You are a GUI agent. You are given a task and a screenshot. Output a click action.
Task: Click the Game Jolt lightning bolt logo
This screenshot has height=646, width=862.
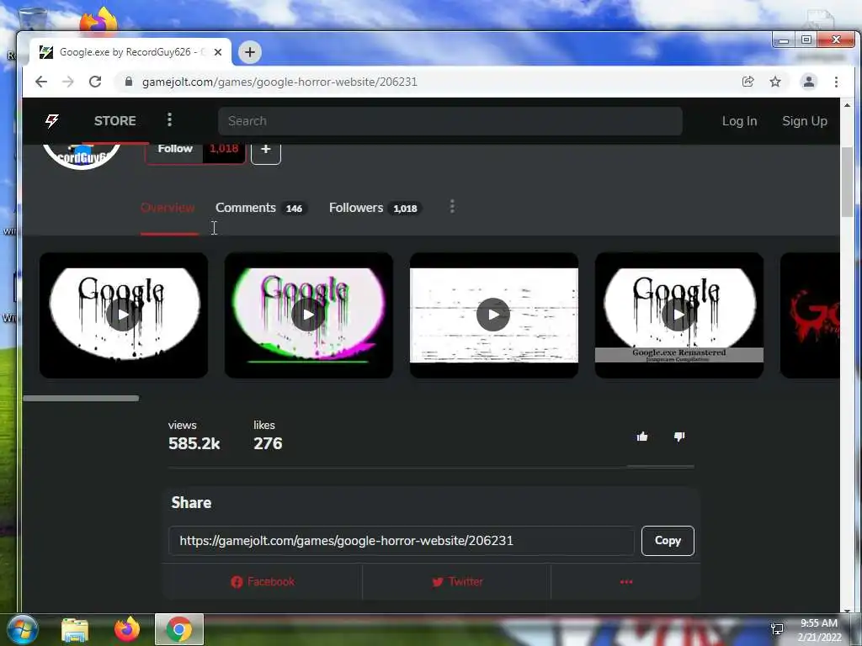tap(52, 121)
